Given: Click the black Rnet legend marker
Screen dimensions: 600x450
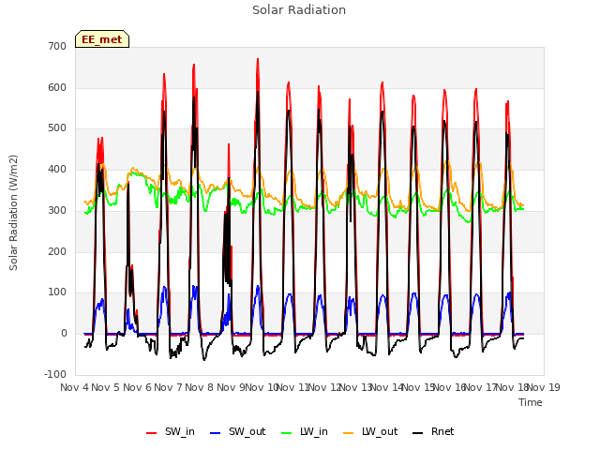Looking at the screenshot, I should point(418,433).
